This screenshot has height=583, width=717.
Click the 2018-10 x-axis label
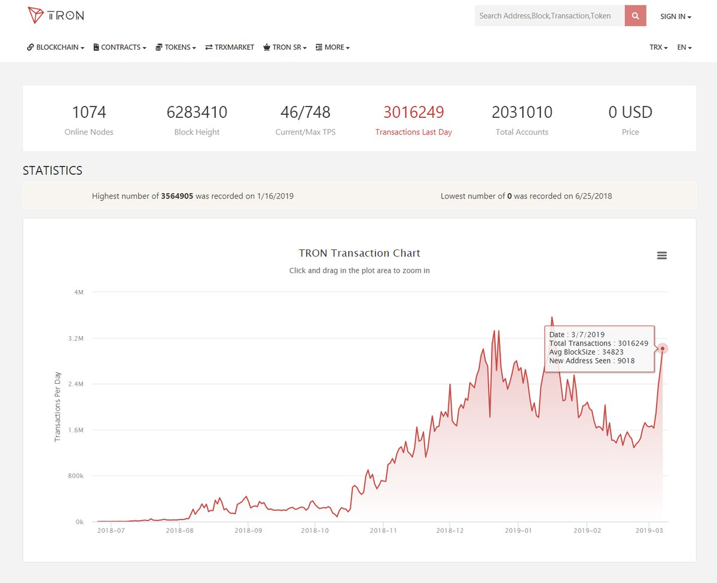(315, 530)
